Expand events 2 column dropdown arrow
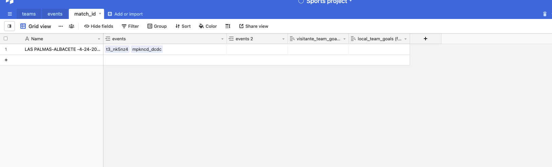The image size is (552, 167). click(283, 39)
